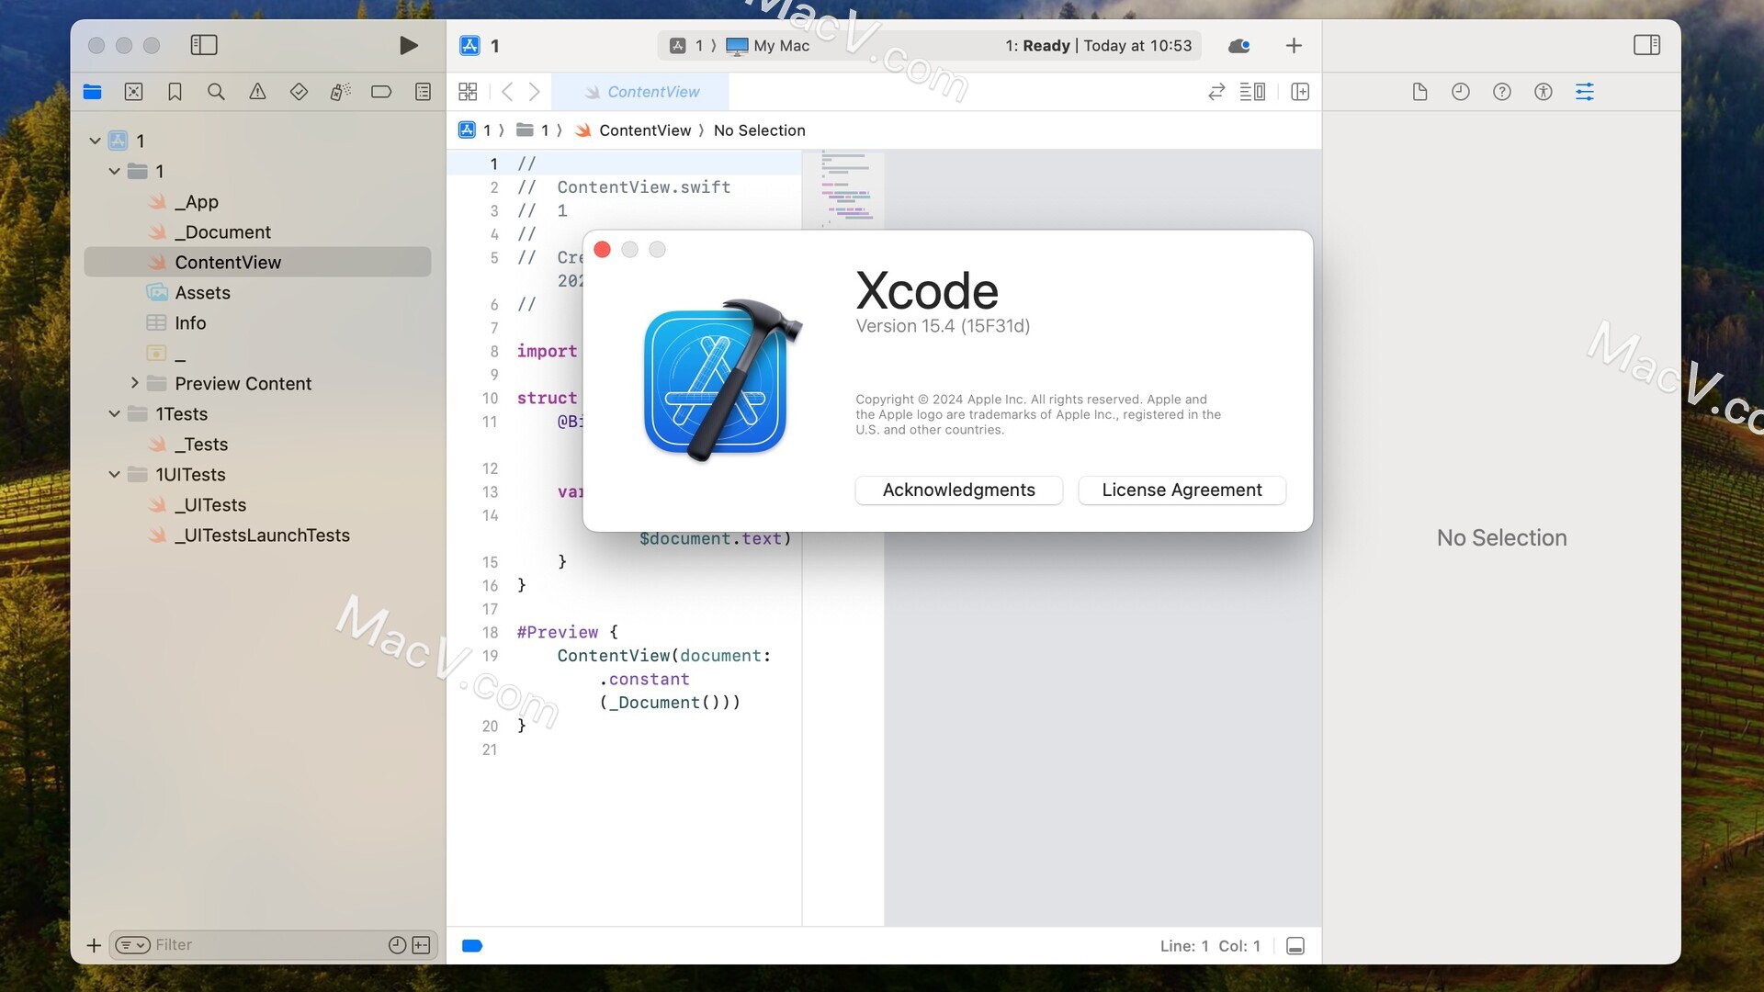Viewport: 1764px width, 992px height.
Task: Open the related items grid menu
Action: [468, 92]
